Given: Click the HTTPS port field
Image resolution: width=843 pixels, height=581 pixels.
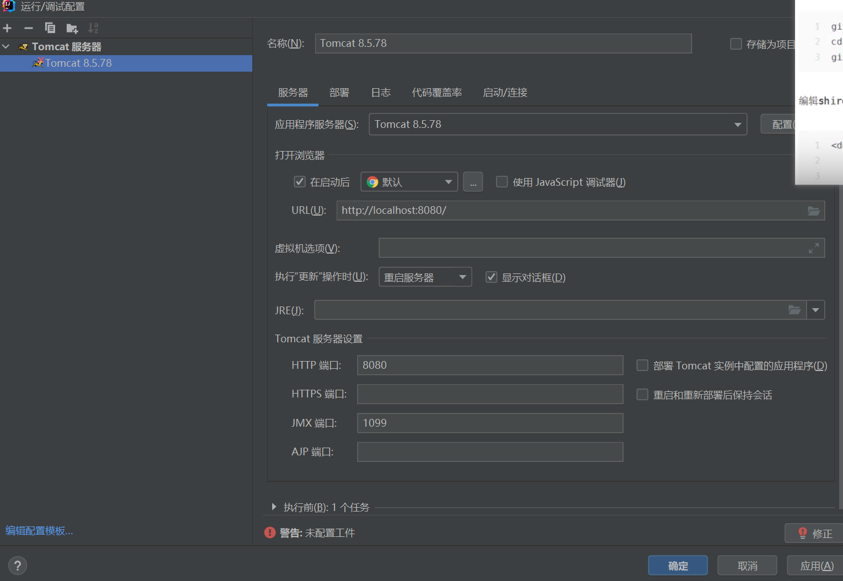Looking at the screenshot, I should click(490, 394).
